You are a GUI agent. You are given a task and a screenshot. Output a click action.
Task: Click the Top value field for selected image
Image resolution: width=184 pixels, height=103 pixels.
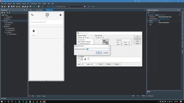130,42
